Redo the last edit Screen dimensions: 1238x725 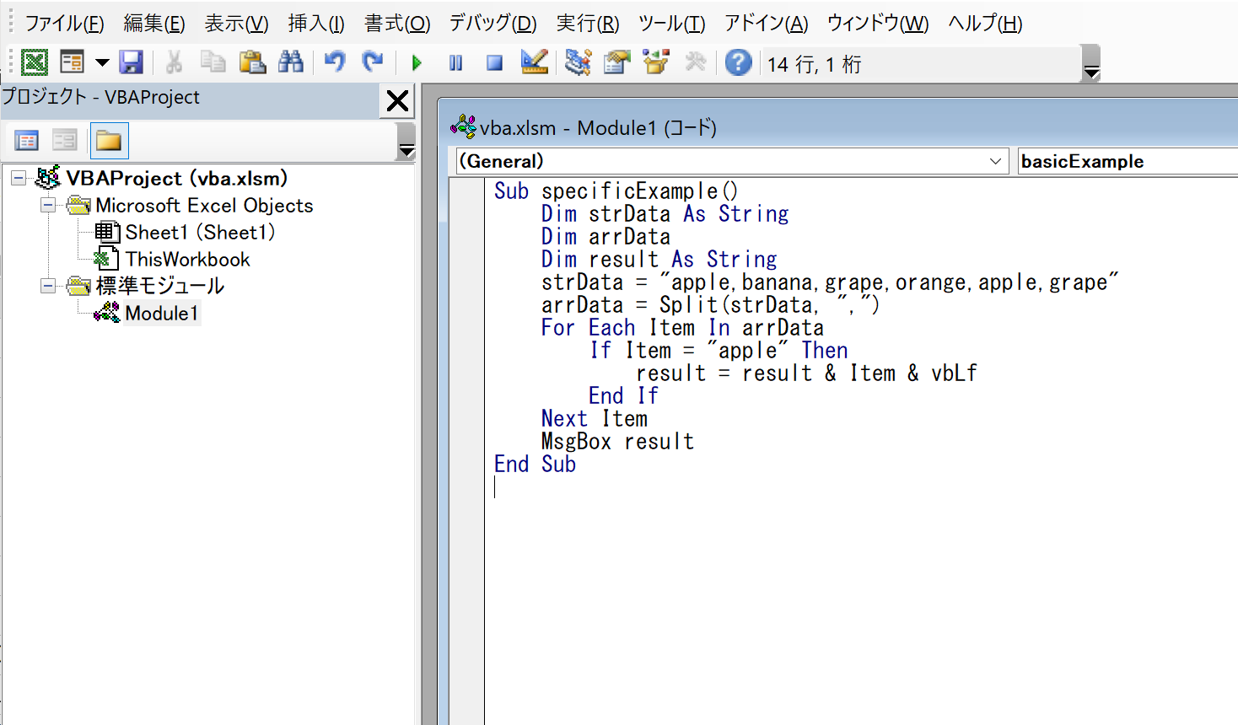point(372,62)
